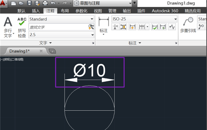Click the find text magnifier icon
The width and height of the screenshot is (207, 130).
click(91, 27)
